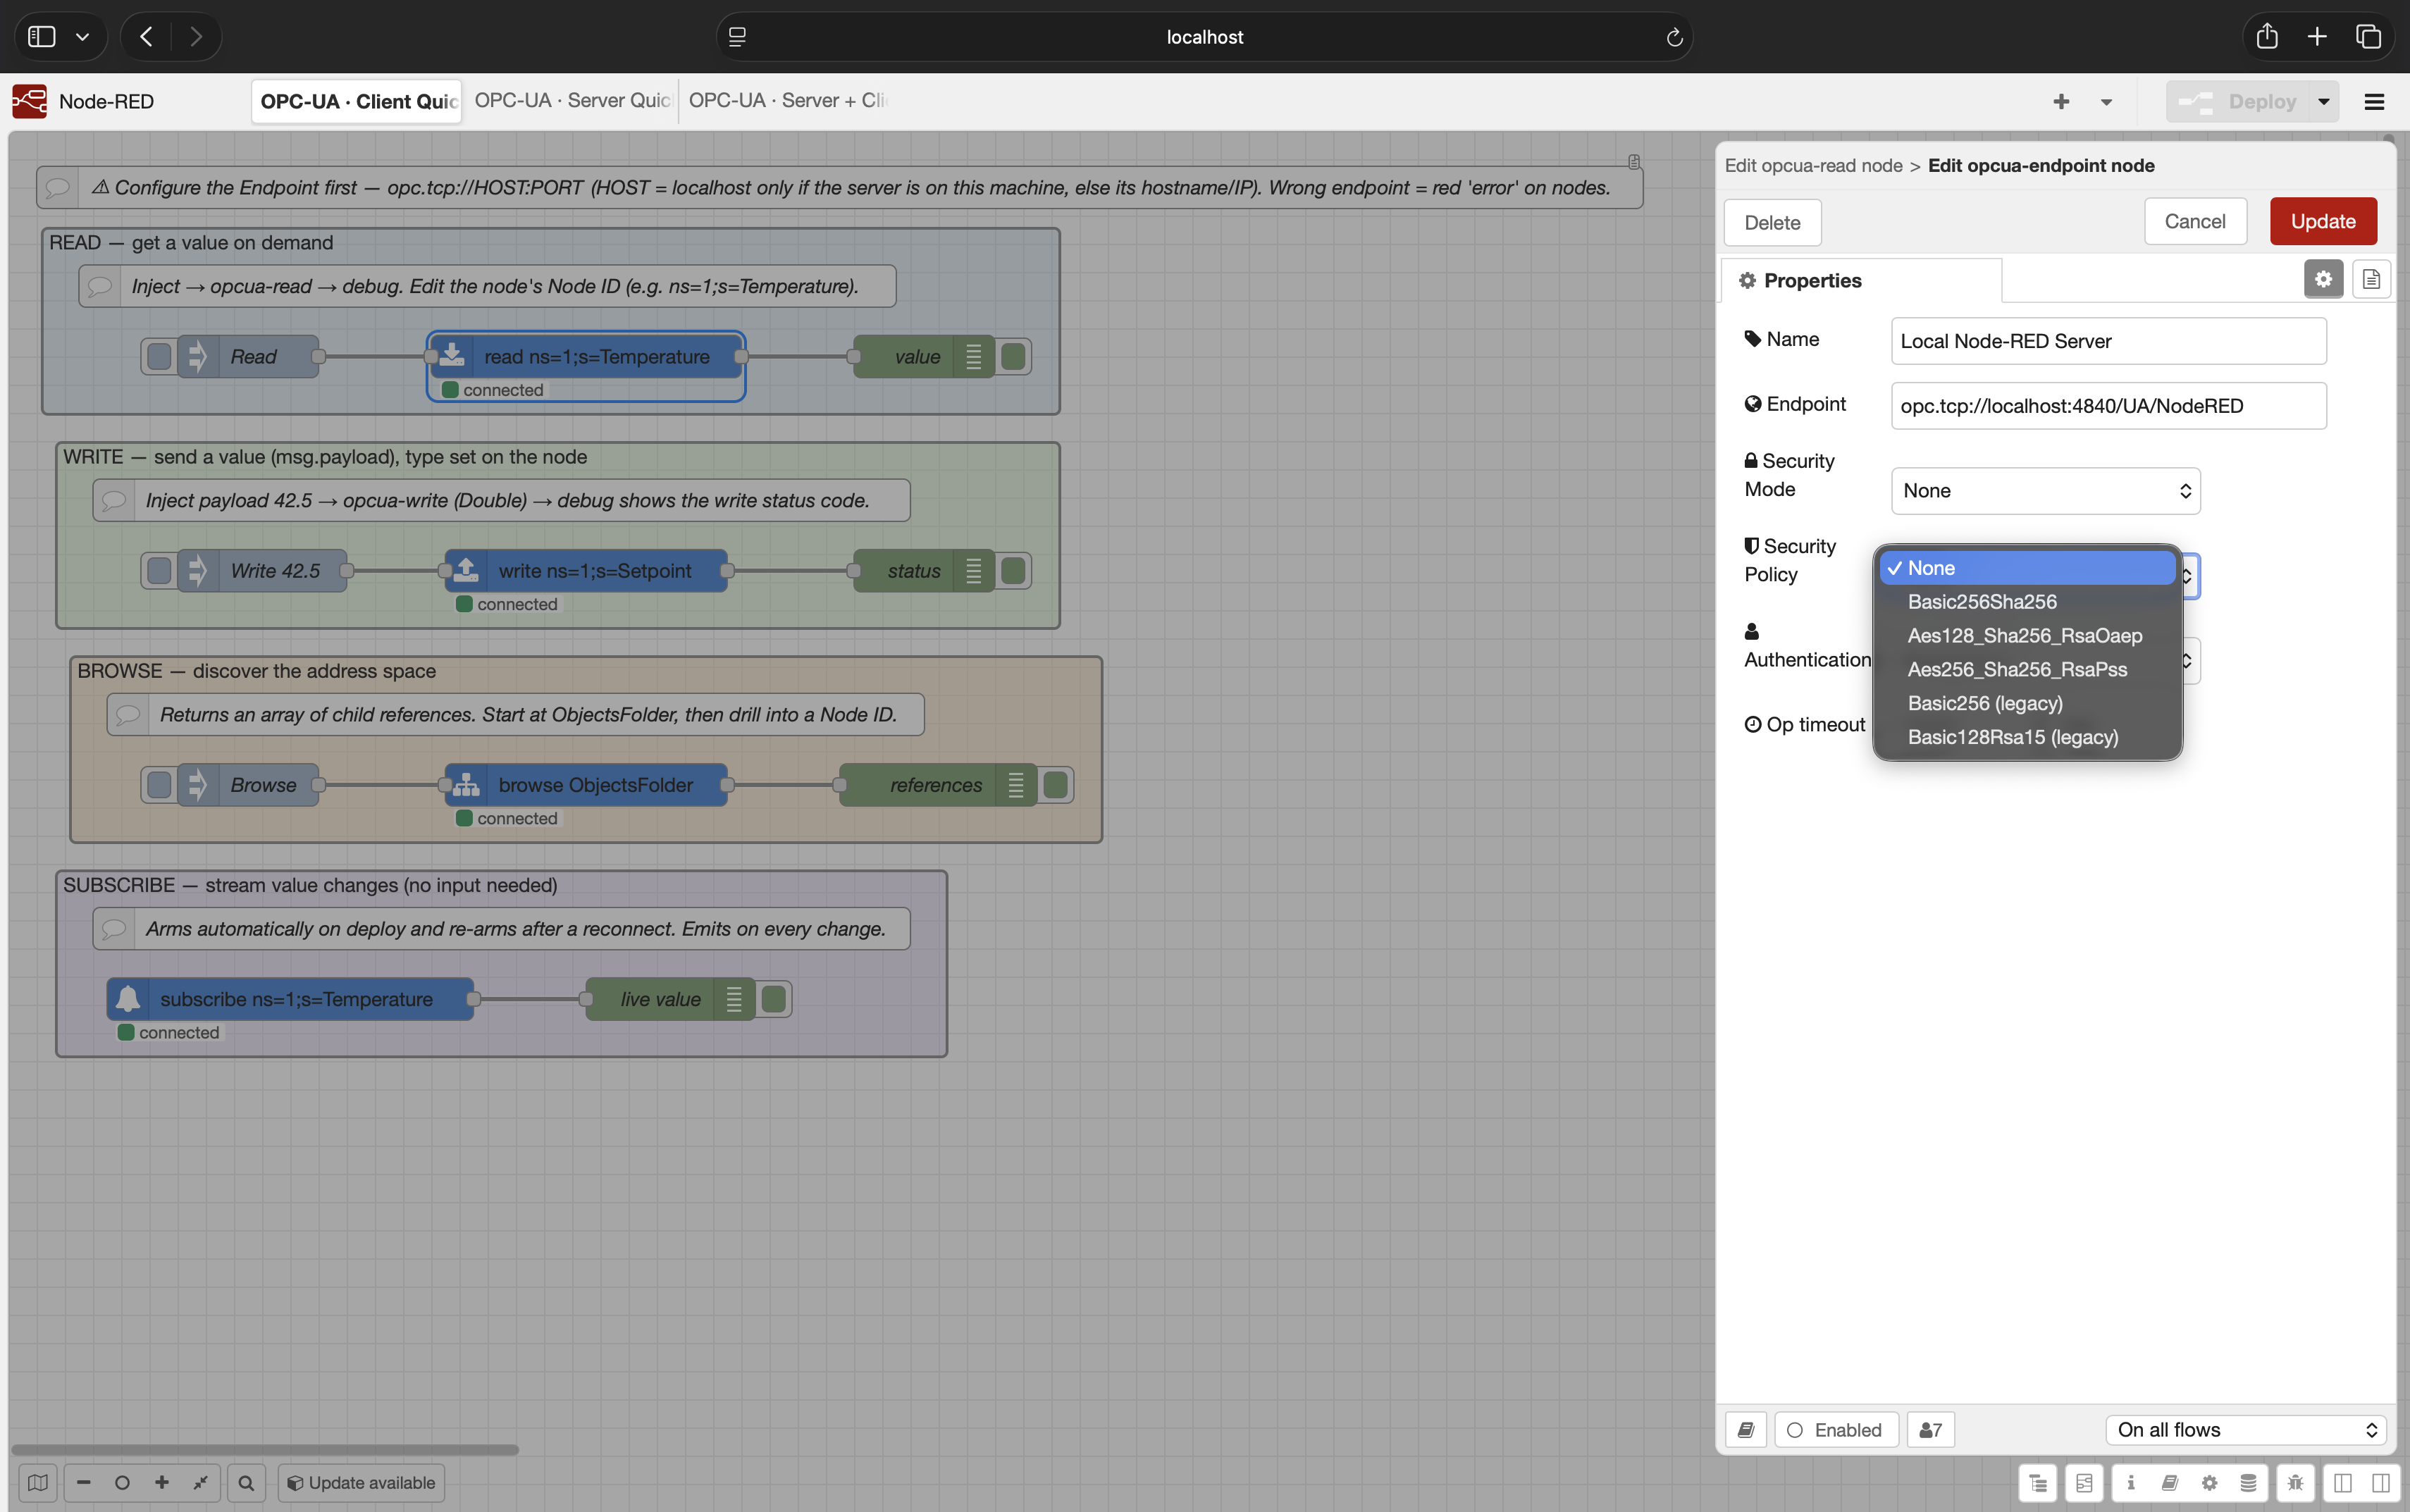Toggle the 'value' debug node output
The height and width of the screenshot is (1512, 2410).
pyautogui.click(x=1013, y=357)
